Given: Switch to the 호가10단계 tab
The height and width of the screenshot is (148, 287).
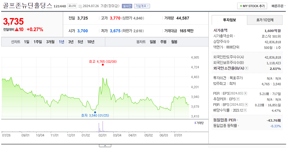Looking at the screenshot, I should coord(265,20).
